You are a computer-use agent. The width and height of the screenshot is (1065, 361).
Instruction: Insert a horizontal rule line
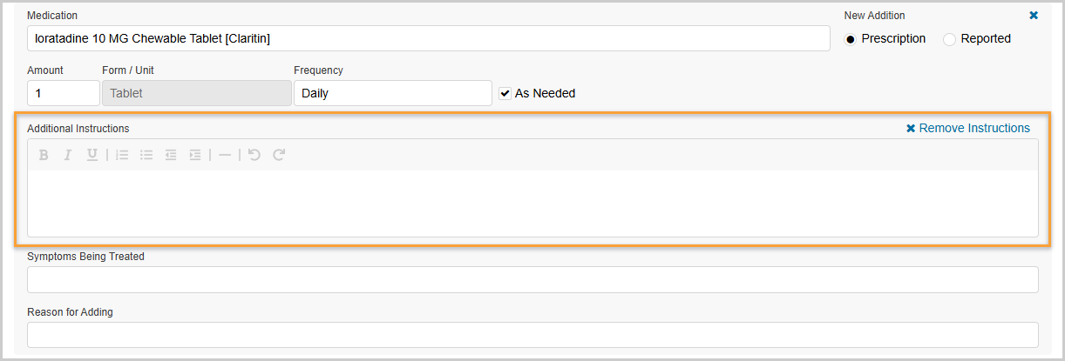coord(225,155)
